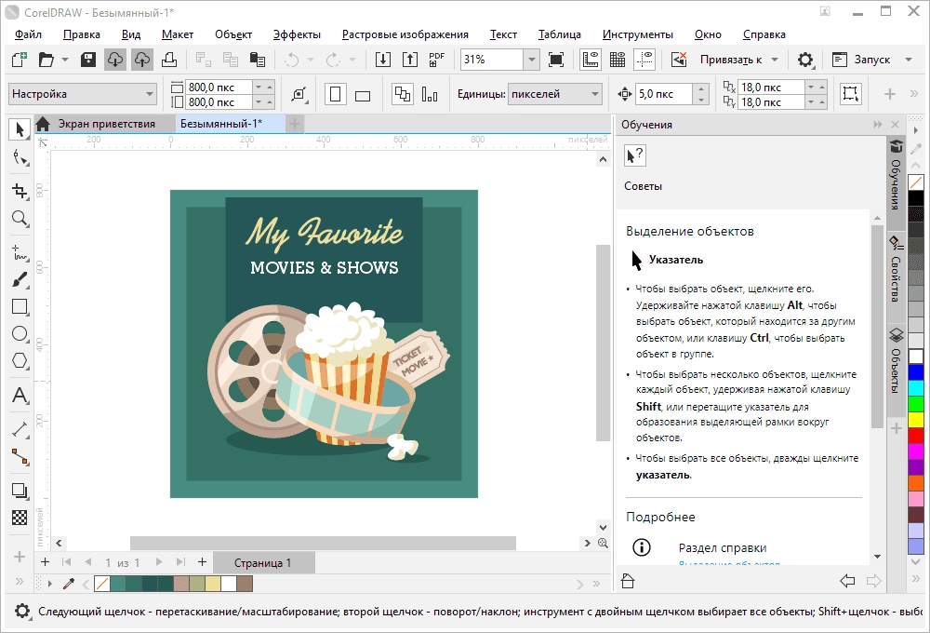Select the Crop tool

(x=20, y=191)
